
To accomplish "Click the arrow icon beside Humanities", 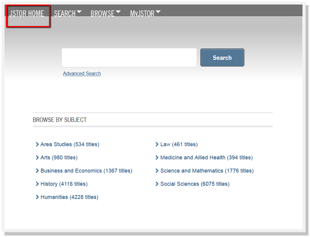I will click(37, 197).
